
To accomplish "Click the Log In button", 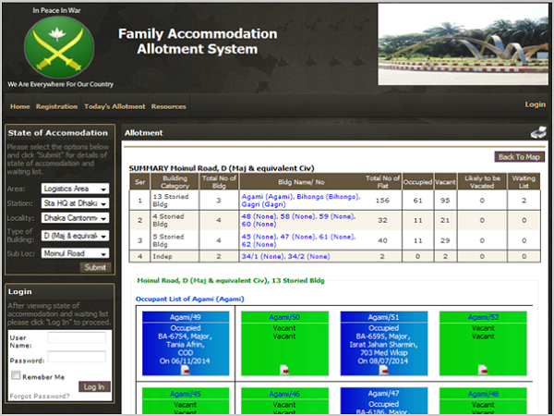I will point(94,386).
